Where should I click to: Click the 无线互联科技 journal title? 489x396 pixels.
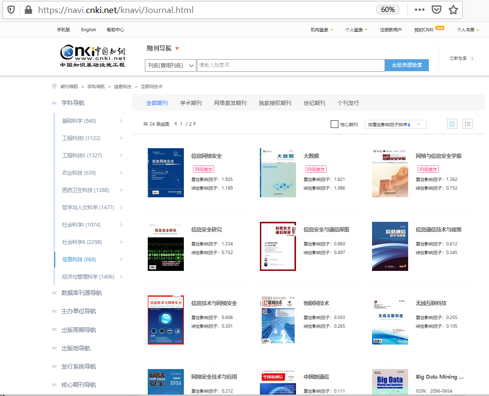[431, 303]
